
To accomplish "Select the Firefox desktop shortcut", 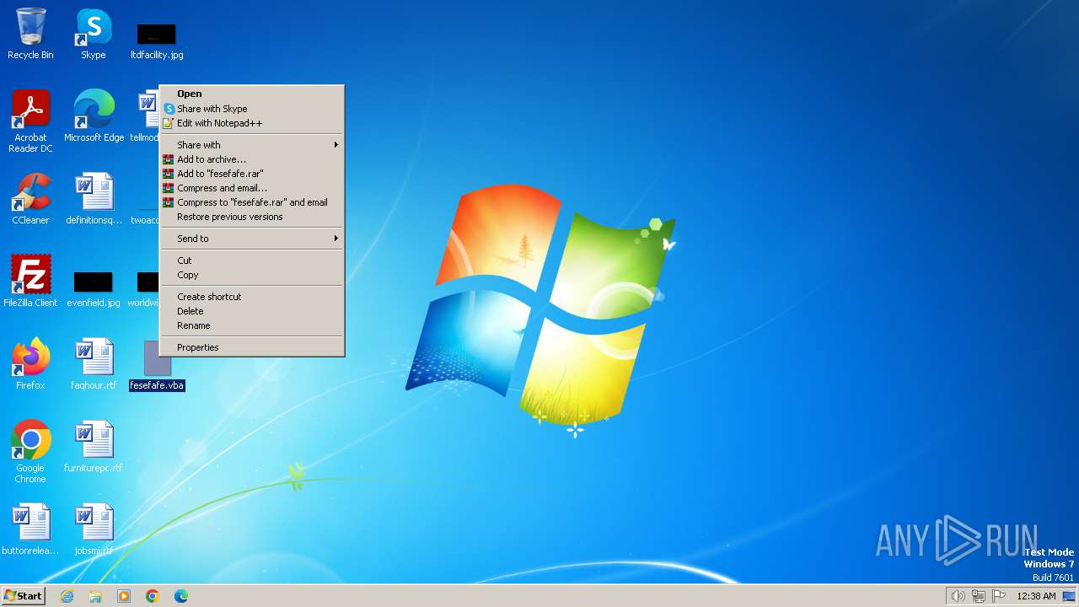I will 30,364.
